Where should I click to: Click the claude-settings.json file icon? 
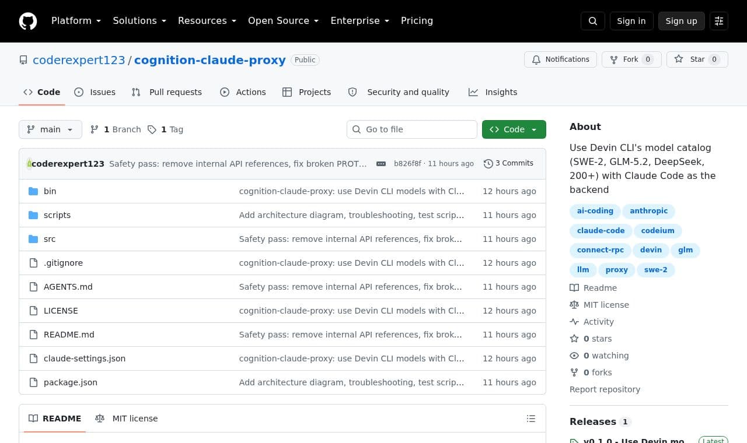(33, 358)
